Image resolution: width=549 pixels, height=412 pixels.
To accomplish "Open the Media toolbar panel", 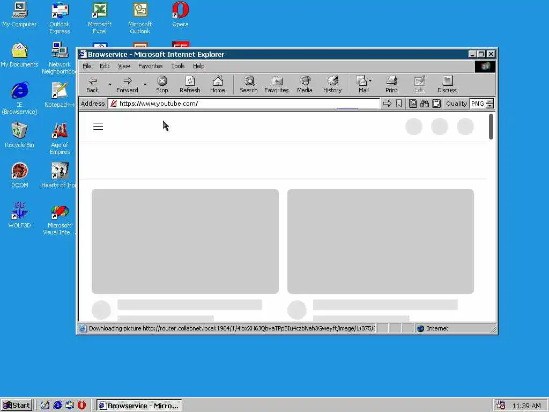I will tap(305, 84).
